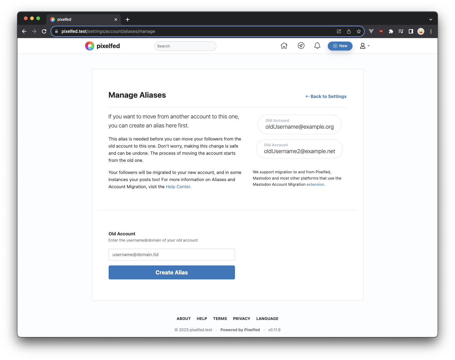Open the Pixelfed home feed icon
Image resolution: width=455 pixels, height=360 pixels.
click(x=284, y=46)
